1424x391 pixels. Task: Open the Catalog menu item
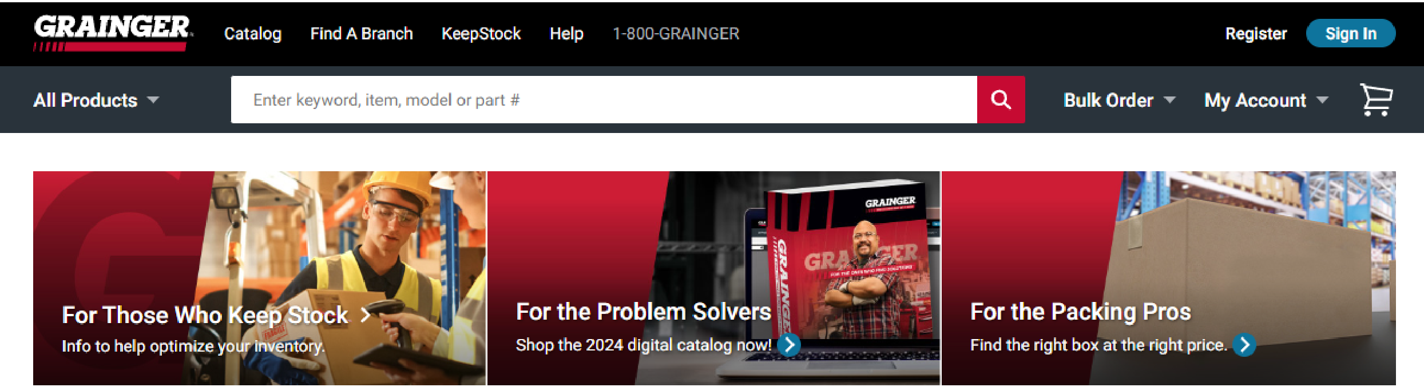coord(253,34)
